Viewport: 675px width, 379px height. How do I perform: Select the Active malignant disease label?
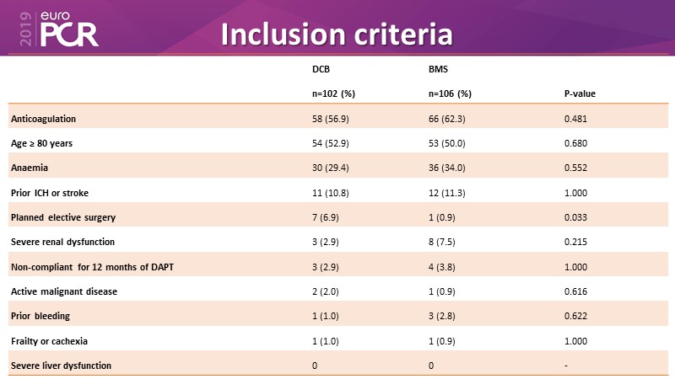tap(64, 291)
